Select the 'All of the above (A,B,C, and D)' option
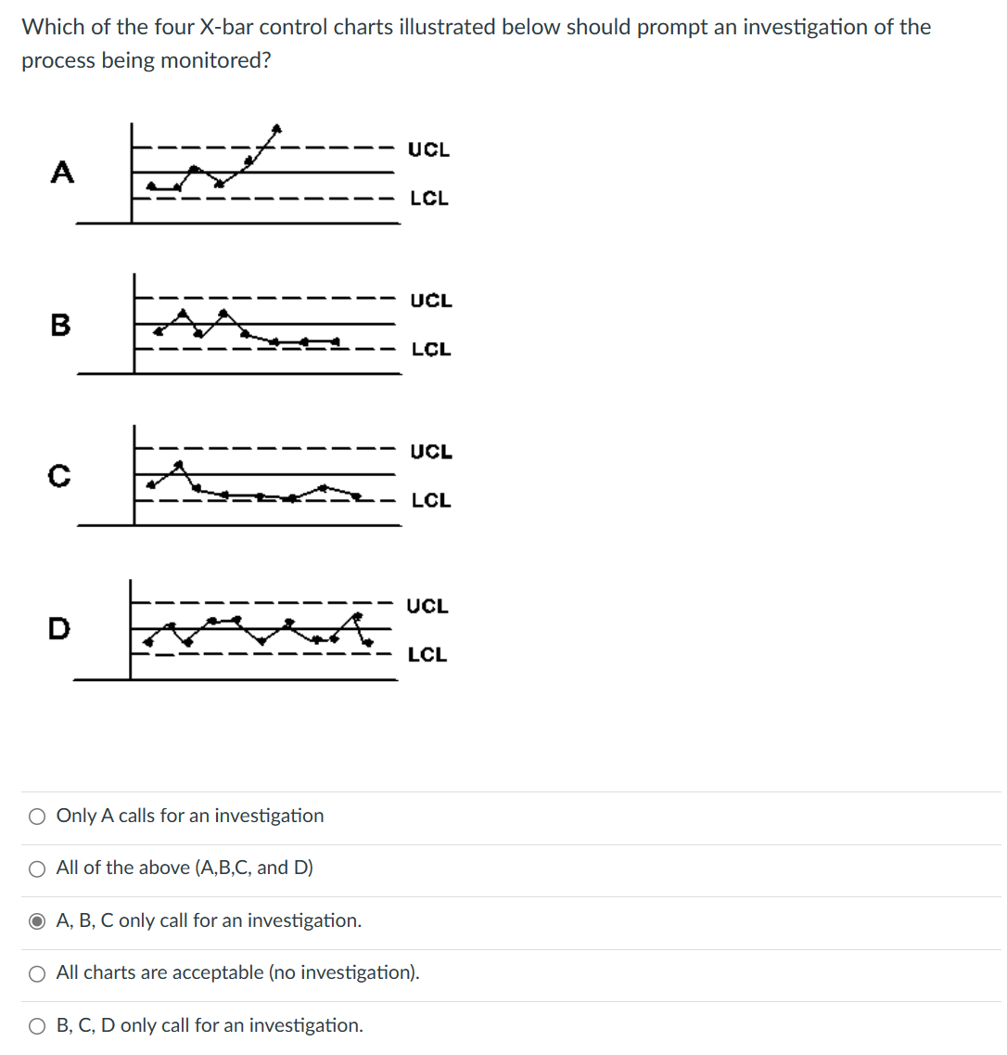1007x1055 pixels. [x=37, y=868]
